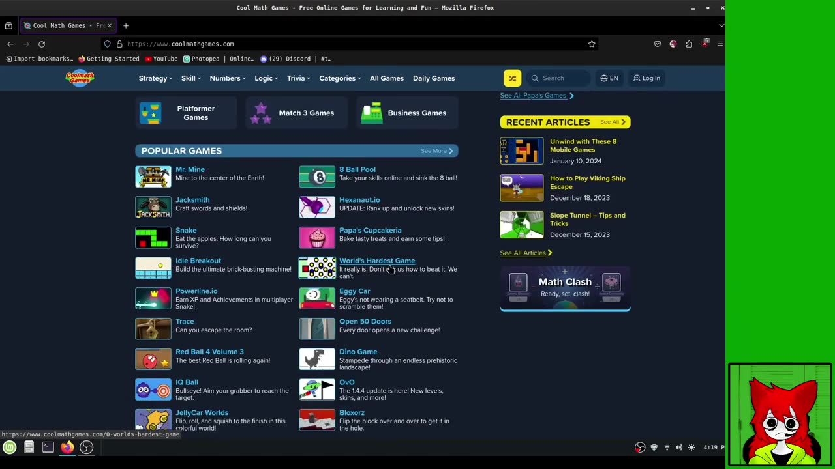Viewport: 835px width, 469px height.
Task: Expand the Numbers menu
Action: pos(228,78)
